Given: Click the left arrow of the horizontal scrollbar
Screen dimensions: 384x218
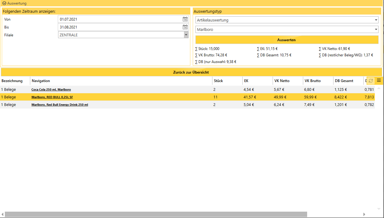Looking at the screenshot, I should point(2,214).
